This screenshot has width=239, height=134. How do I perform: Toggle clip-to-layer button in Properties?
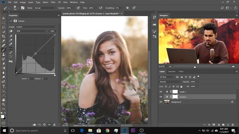34,125
